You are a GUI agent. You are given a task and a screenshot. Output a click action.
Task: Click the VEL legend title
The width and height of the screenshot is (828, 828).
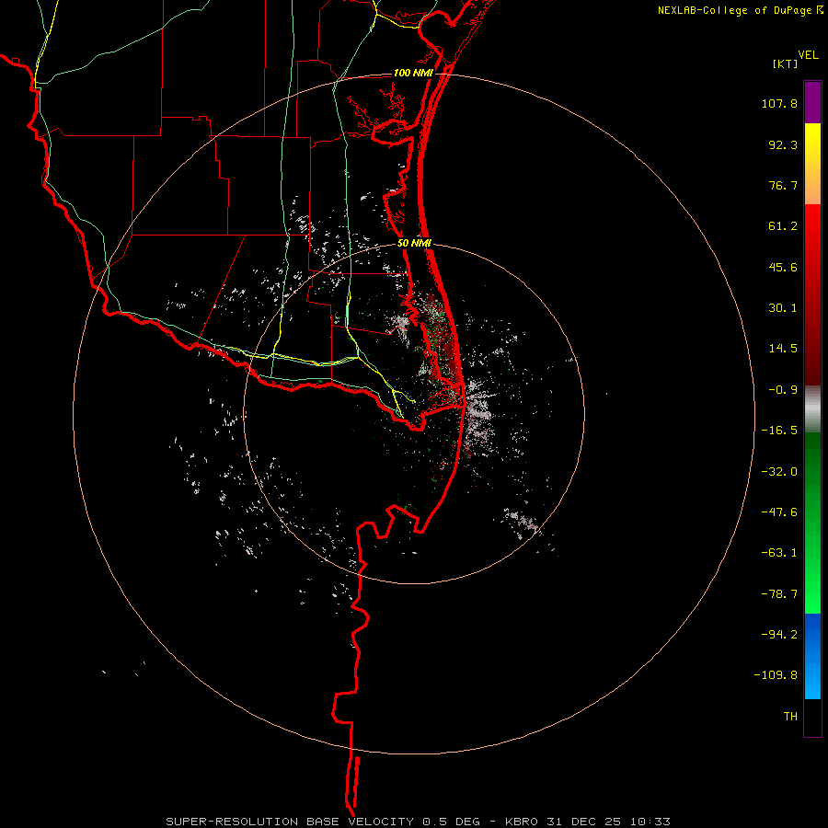click(808, 55)
